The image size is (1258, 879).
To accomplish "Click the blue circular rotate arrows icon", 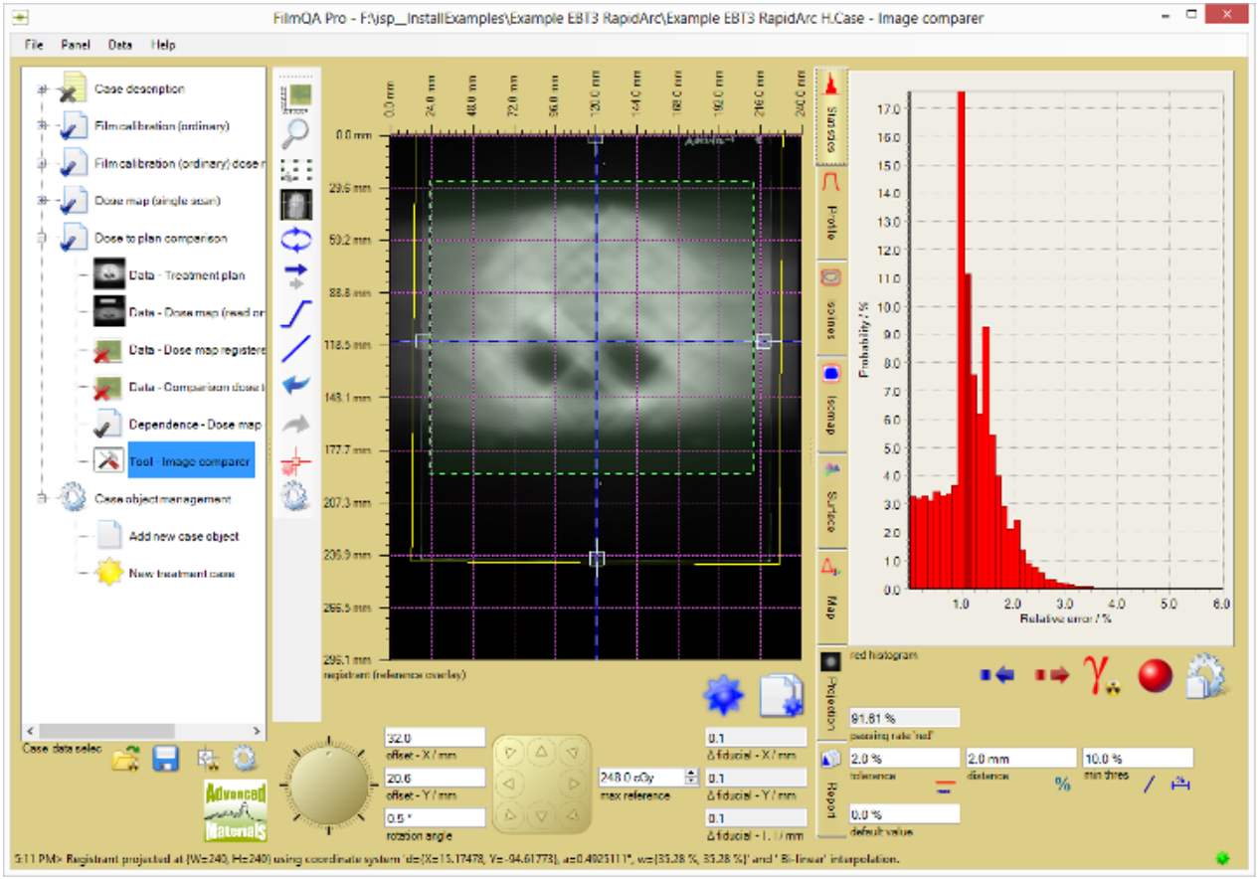I will tap(296, 240).
